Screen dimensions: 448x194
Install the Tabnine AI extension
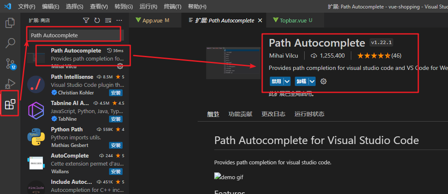point(116,119)
